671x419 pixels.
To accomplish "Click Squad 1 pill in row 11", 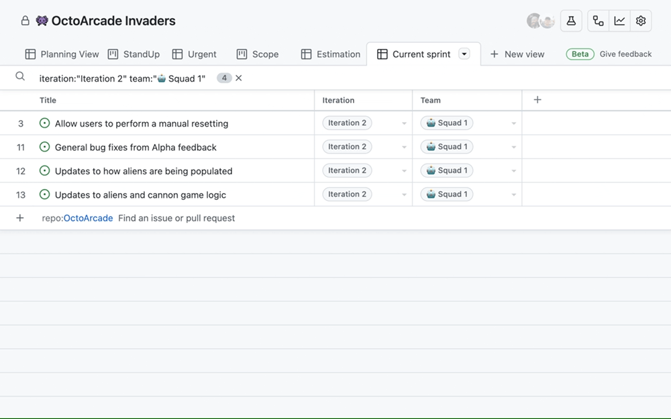I will (x=447, y=147).
